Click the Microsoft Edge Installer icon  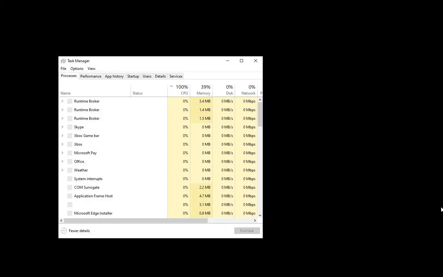(x=70, y=213)
